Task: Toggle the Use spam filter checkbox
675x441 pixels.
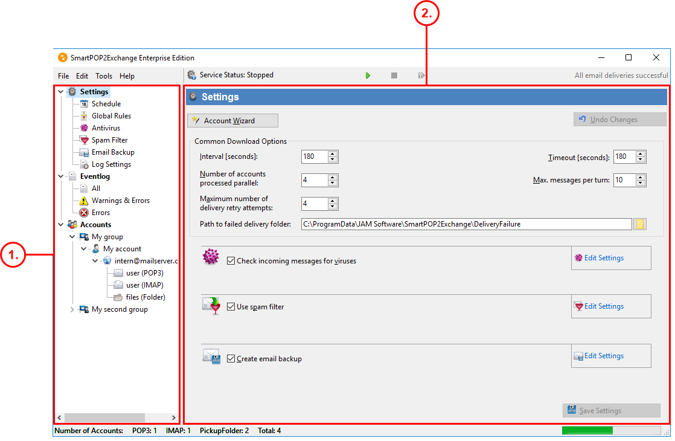Action: [x=231, y=307]
